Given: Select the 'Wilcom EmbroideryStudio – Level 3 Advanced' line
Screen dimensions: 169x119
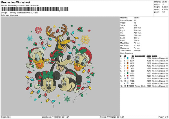Looking at the screenshot, I should click(20, 6).
